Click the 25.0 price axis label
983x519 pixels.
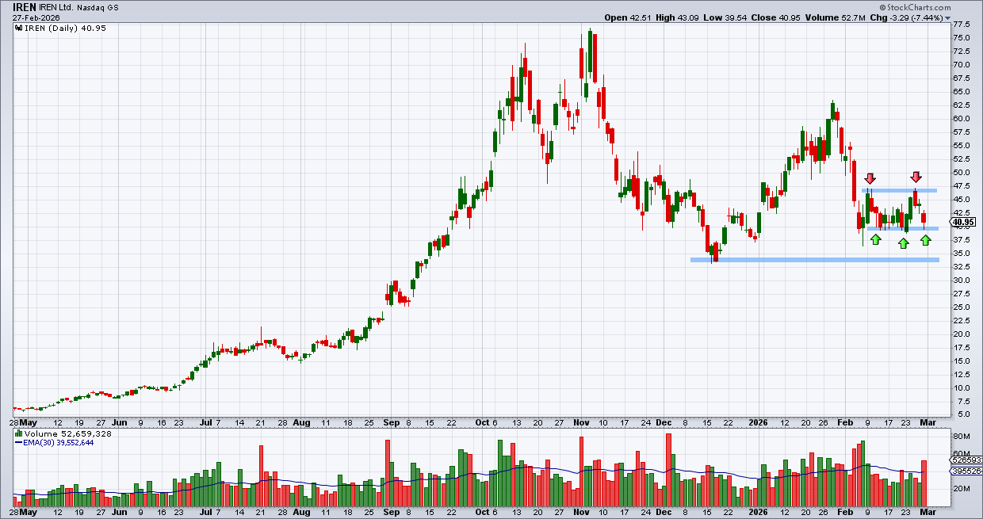pyautogui.click(x=962, y=307)
